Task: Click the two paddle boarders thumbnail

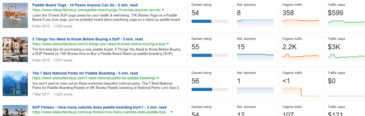Action: click(x=15, y=49)
